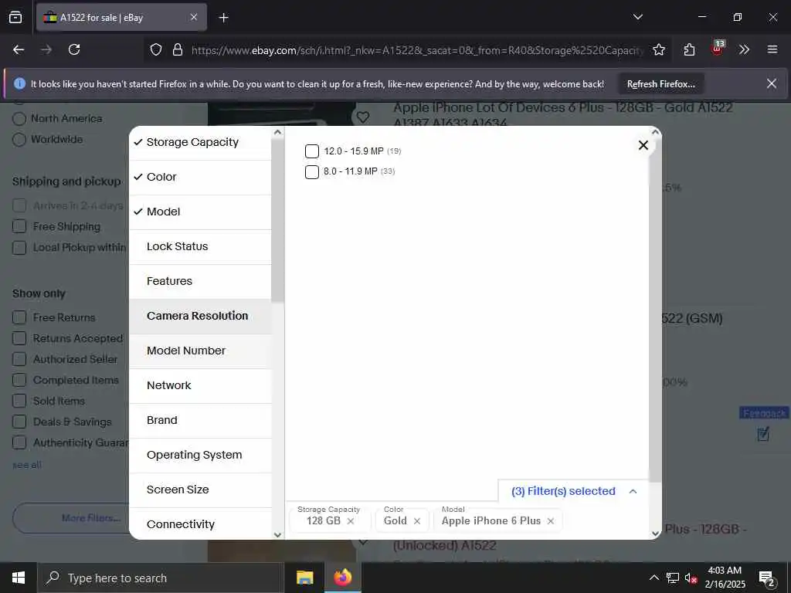Click the watchlist heart icon on the first listing

(363, 117)
